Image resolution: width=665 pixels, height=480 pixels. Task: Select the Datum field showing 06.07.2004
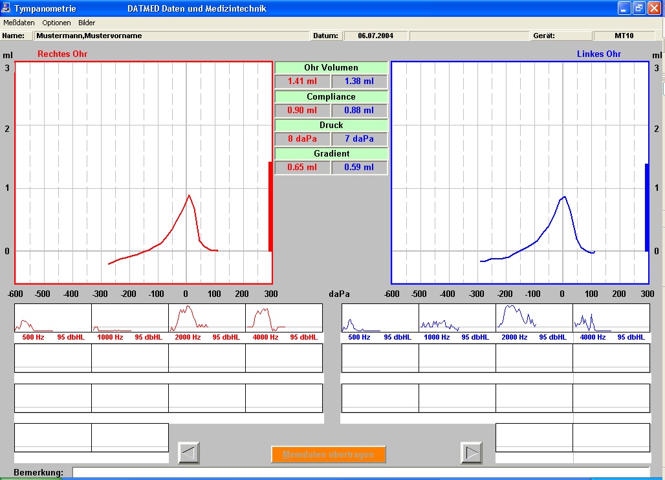click(376, 36)
